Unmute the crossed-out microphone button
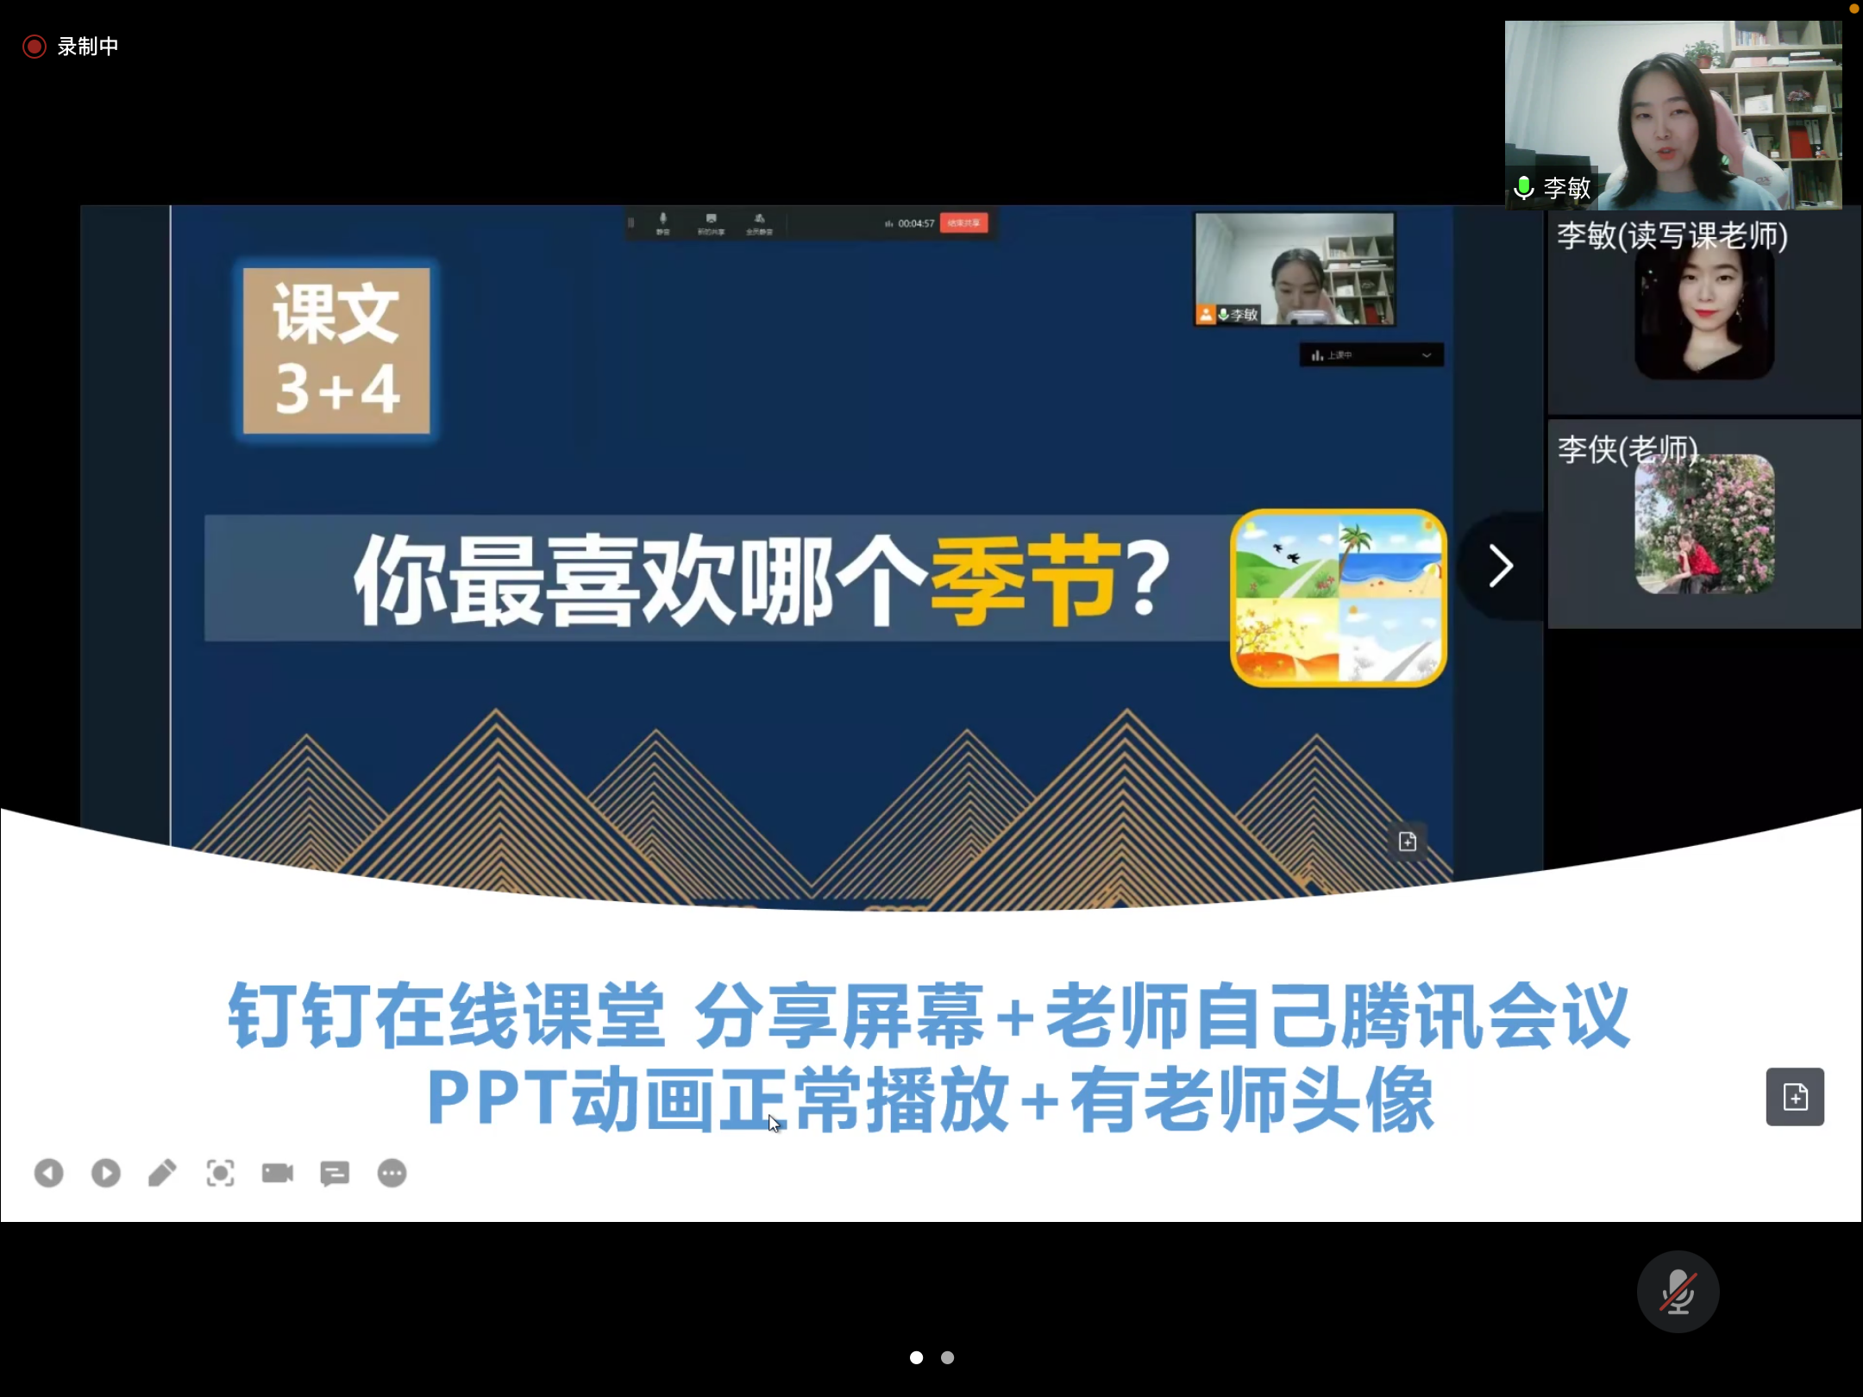 (1678, 1291)
